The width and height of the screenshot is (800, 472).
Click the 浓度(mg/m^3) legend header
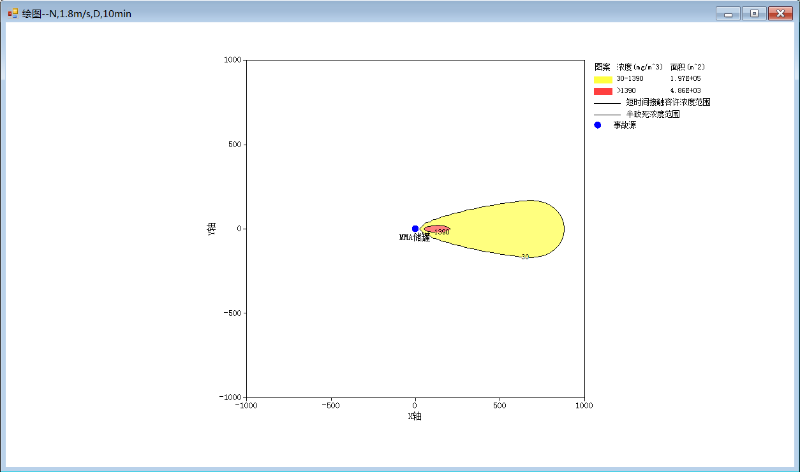click(639, 67)
